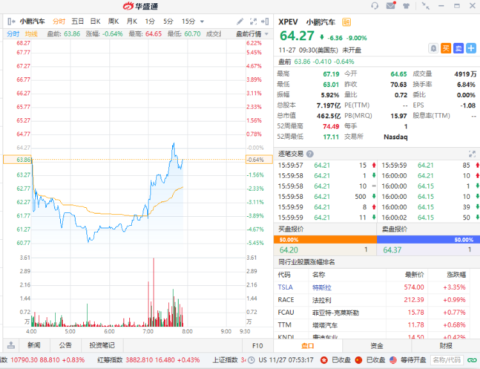480x369 pixels.
Task: Click the US market flag icon
Action: [393, 360]
